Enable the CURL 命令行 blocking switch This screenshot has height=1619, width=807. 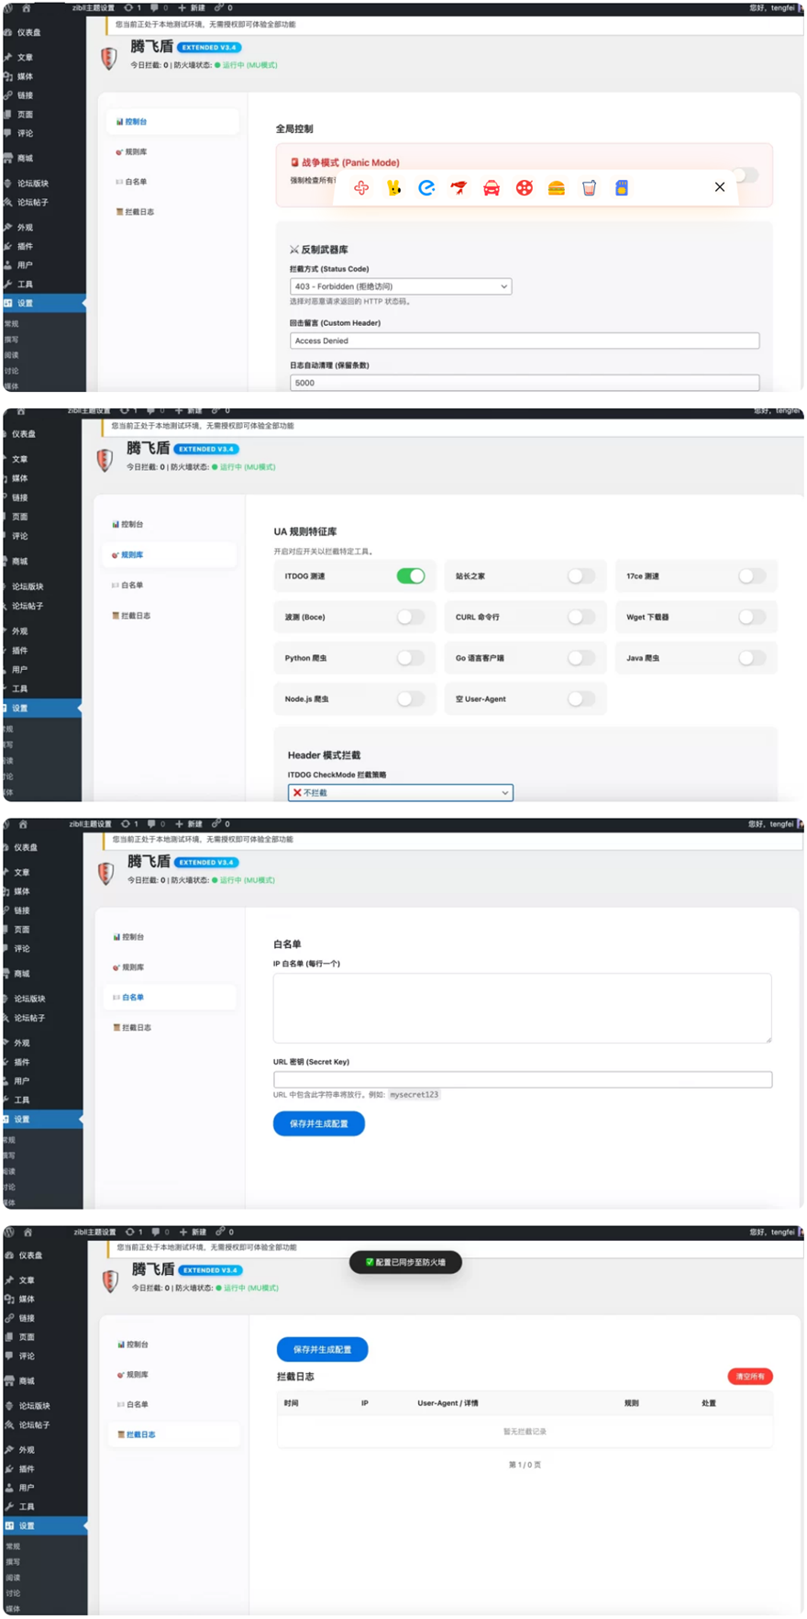point(580,617)
